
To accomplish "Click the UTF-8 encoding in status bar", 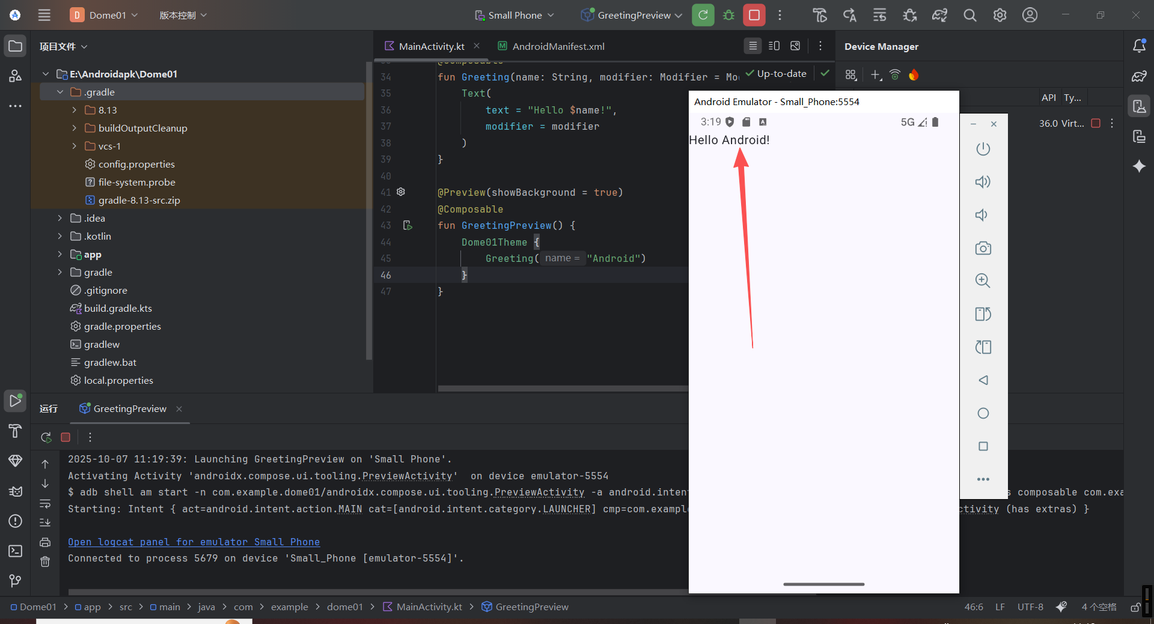I will [x=1030, y=607].
